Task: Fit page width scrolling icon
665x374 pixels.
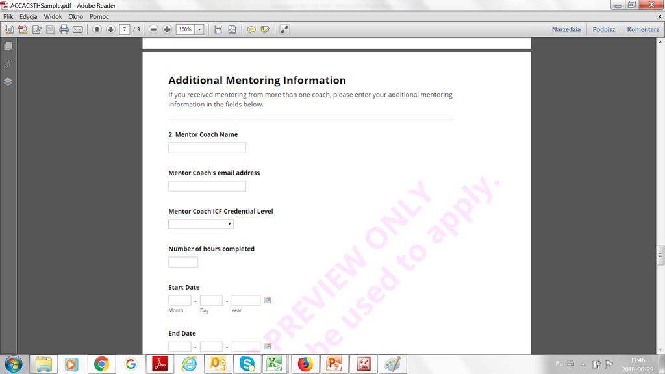Action: pos(218,29)
